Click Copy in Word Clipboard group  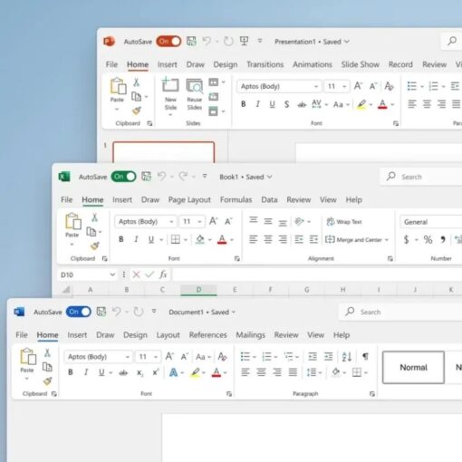(x=47, y=367)
